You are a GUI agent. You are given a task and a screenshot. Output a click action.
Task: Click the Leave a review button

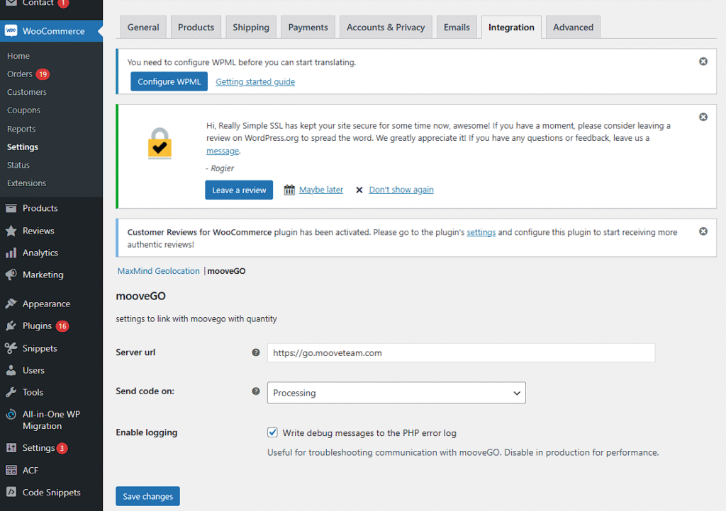pos(239,190)
